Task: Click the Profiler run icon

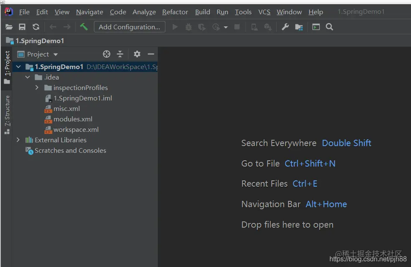Action: [x=216, y=27]
